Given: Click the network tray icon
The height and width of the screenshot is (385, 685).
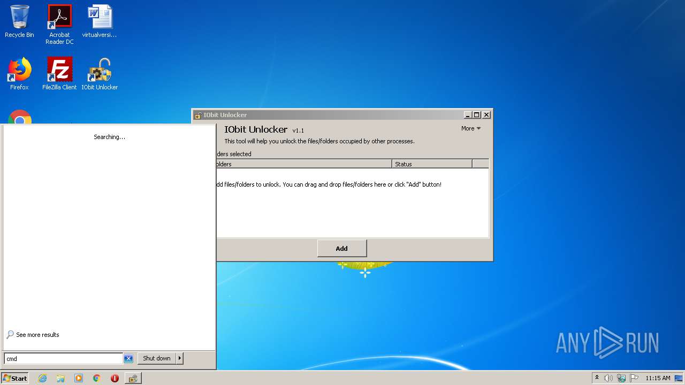Looking at the screenshot, I should point(621,378).
